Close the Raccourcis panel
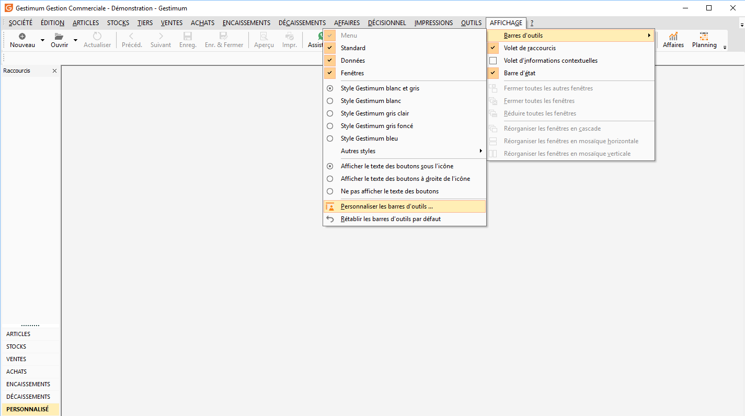Viewport: 745px width, 416px height. tap(55, 71)
